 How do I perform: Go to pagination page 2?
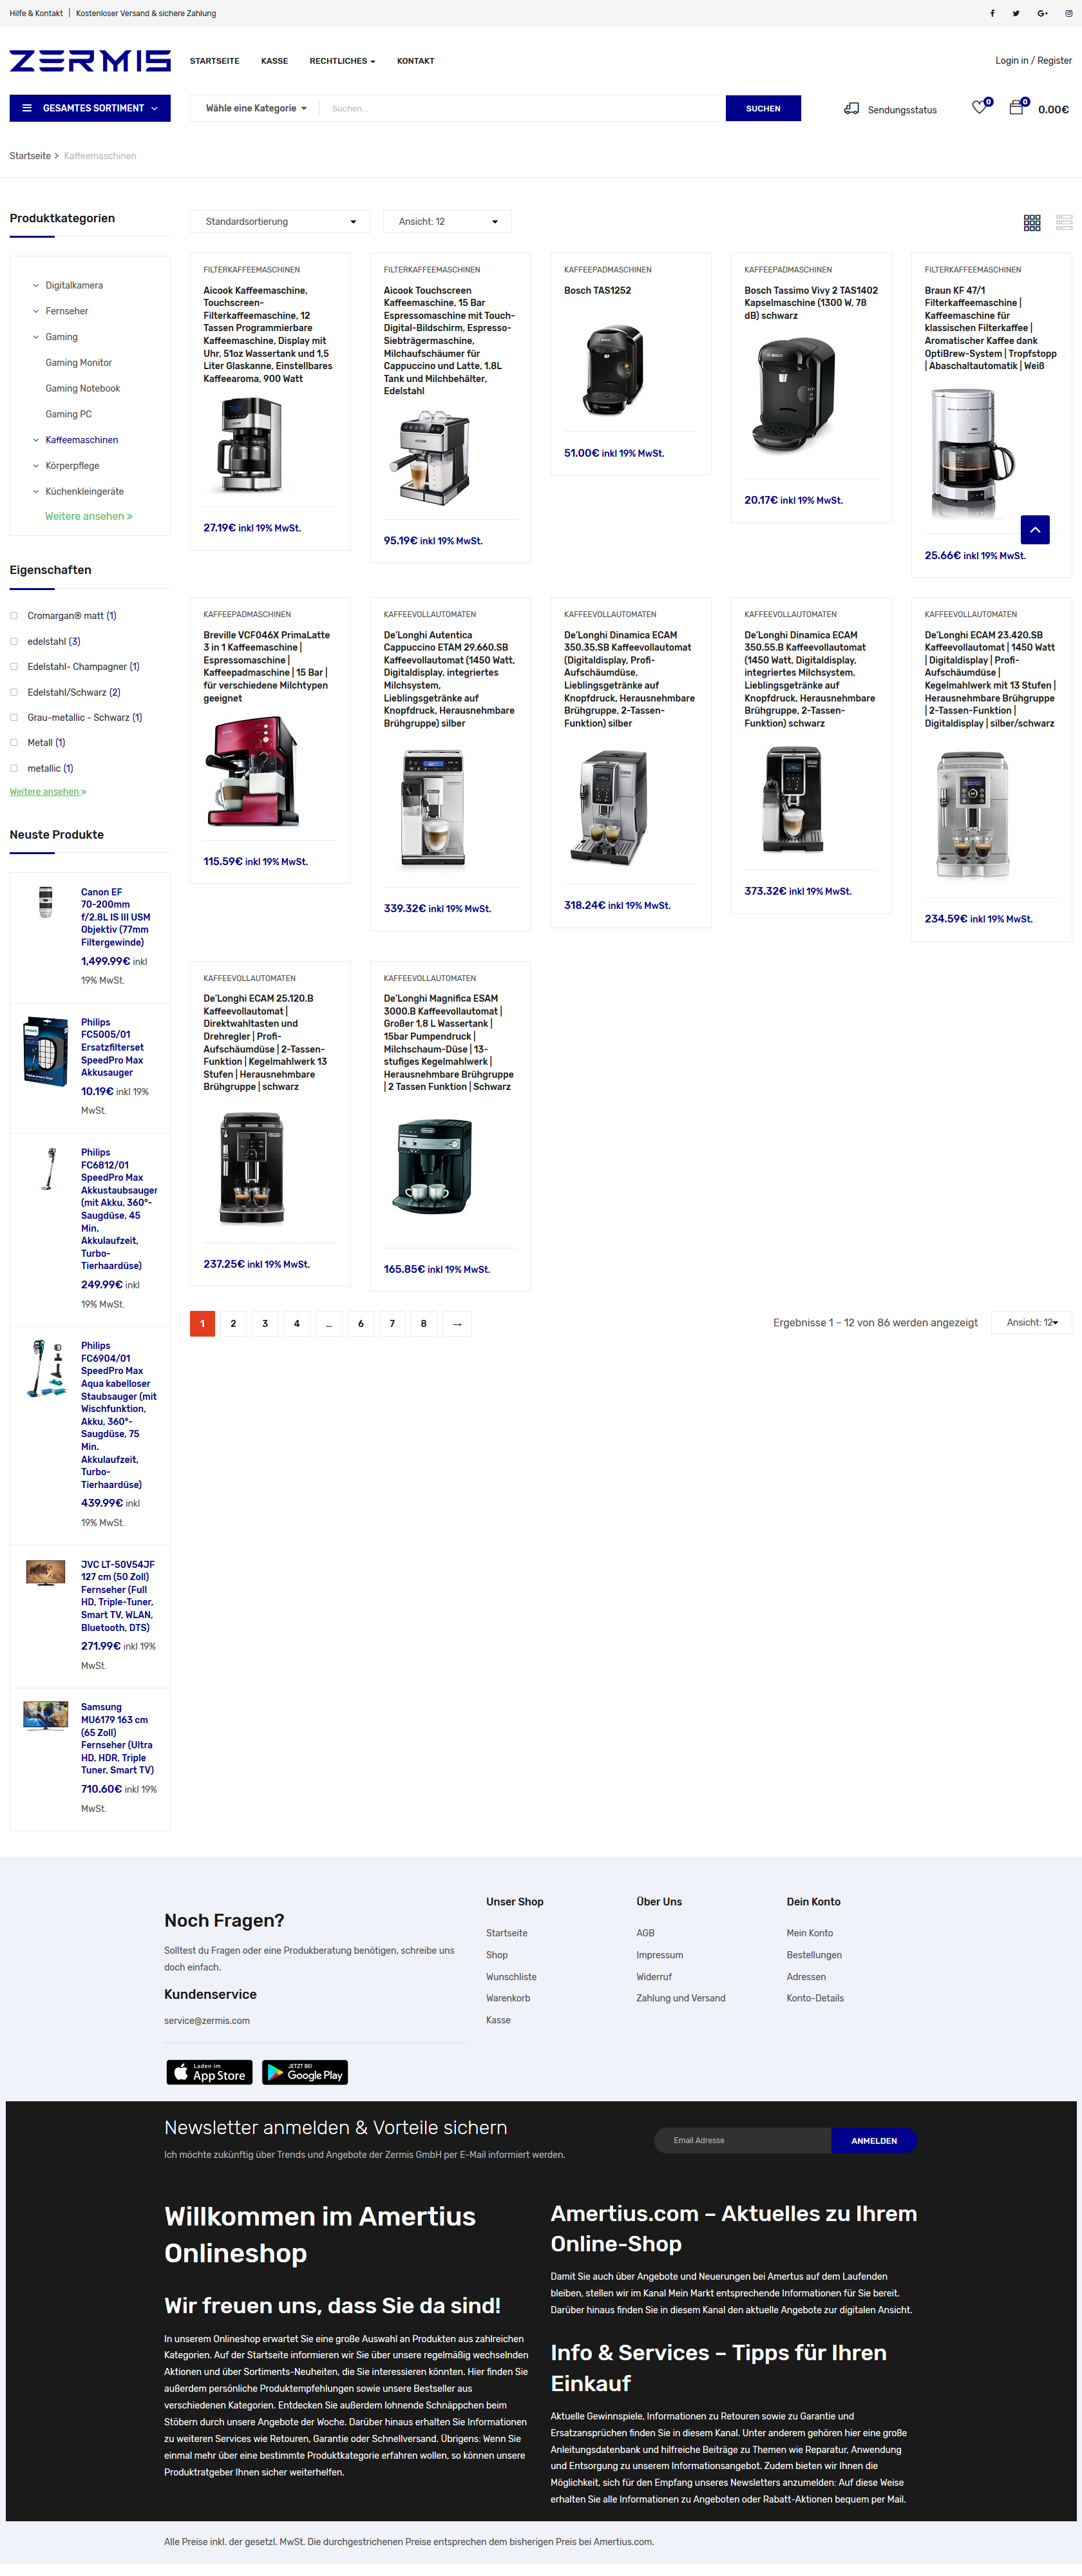click(234, 1323)
